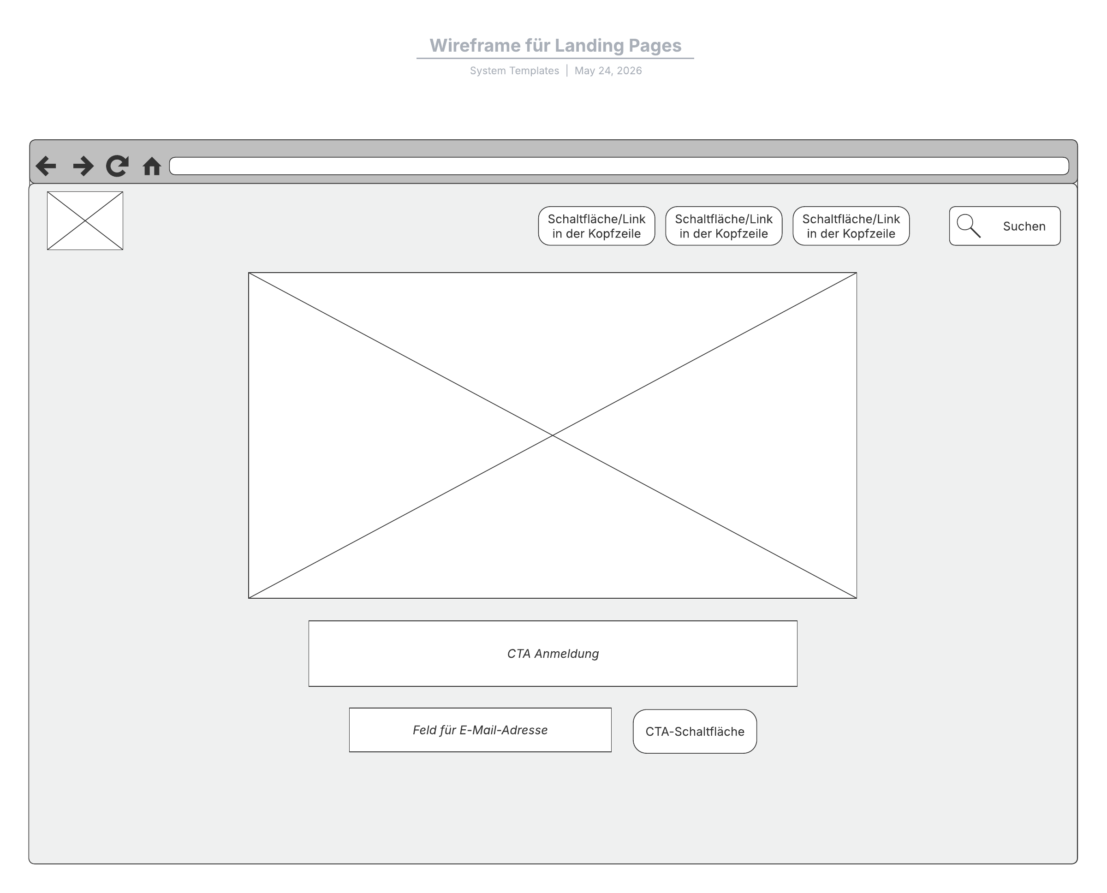This screenshot has height=893, width=1107.
Task: Click the first Schaltfläche/Link in der Kopfzeile button
Action: [596, 226]
